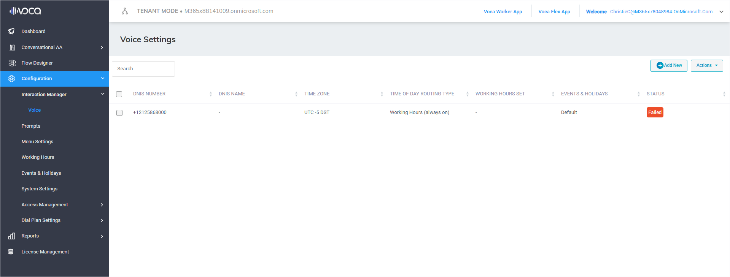Check the select-all checkbox in table header
This screenshot has height=277, width=730.
click(x=119, y=94)
